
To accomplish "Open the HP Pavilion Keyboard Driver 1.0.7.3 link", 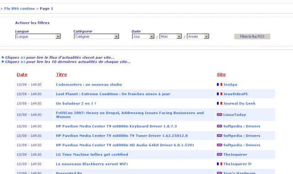I will point(116,126).
